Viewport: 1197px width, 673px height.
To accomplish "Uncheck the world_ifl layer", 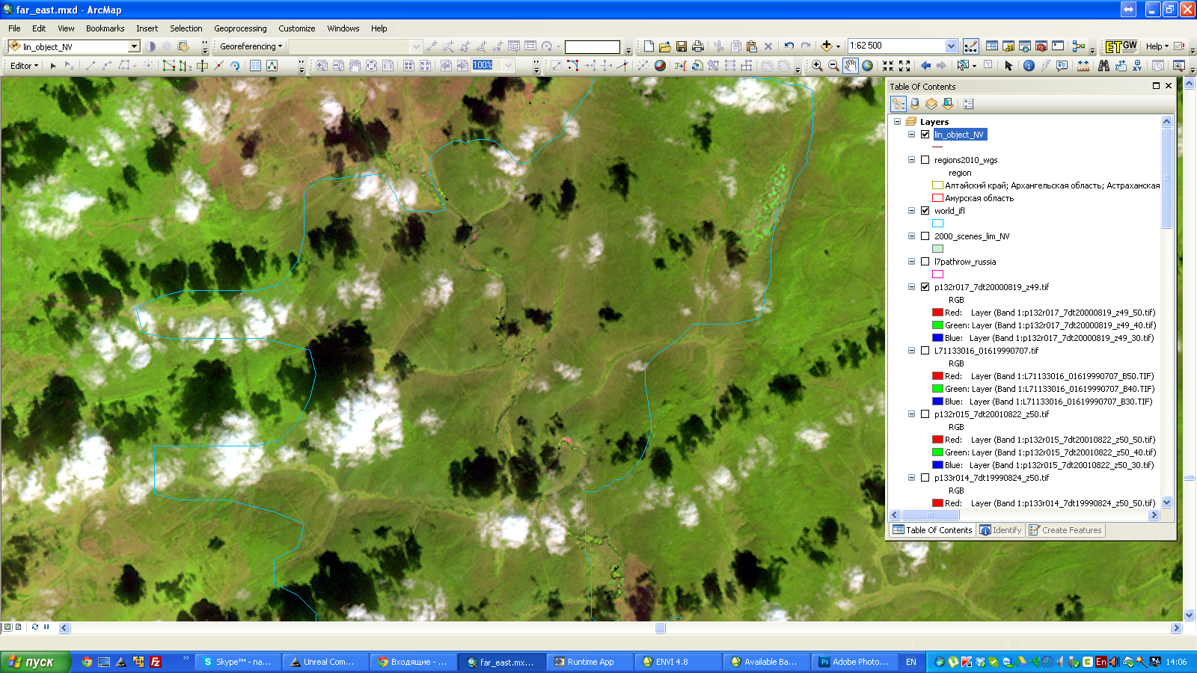I will click(925, 211).
